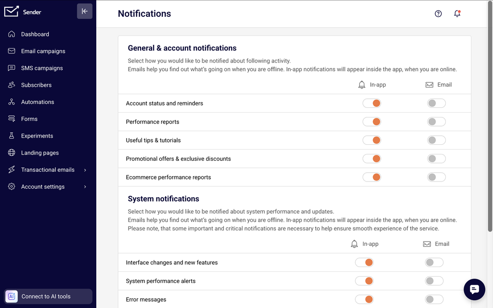Enable email for Account status and reminders
Screen dimensions: 493x308
436,103
